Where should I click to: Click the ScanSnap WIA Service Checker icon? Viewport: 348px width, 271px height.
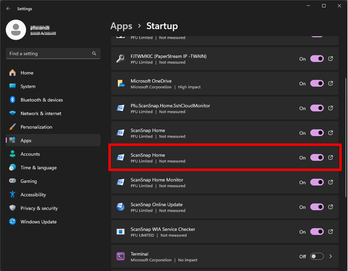coord(121,232)
